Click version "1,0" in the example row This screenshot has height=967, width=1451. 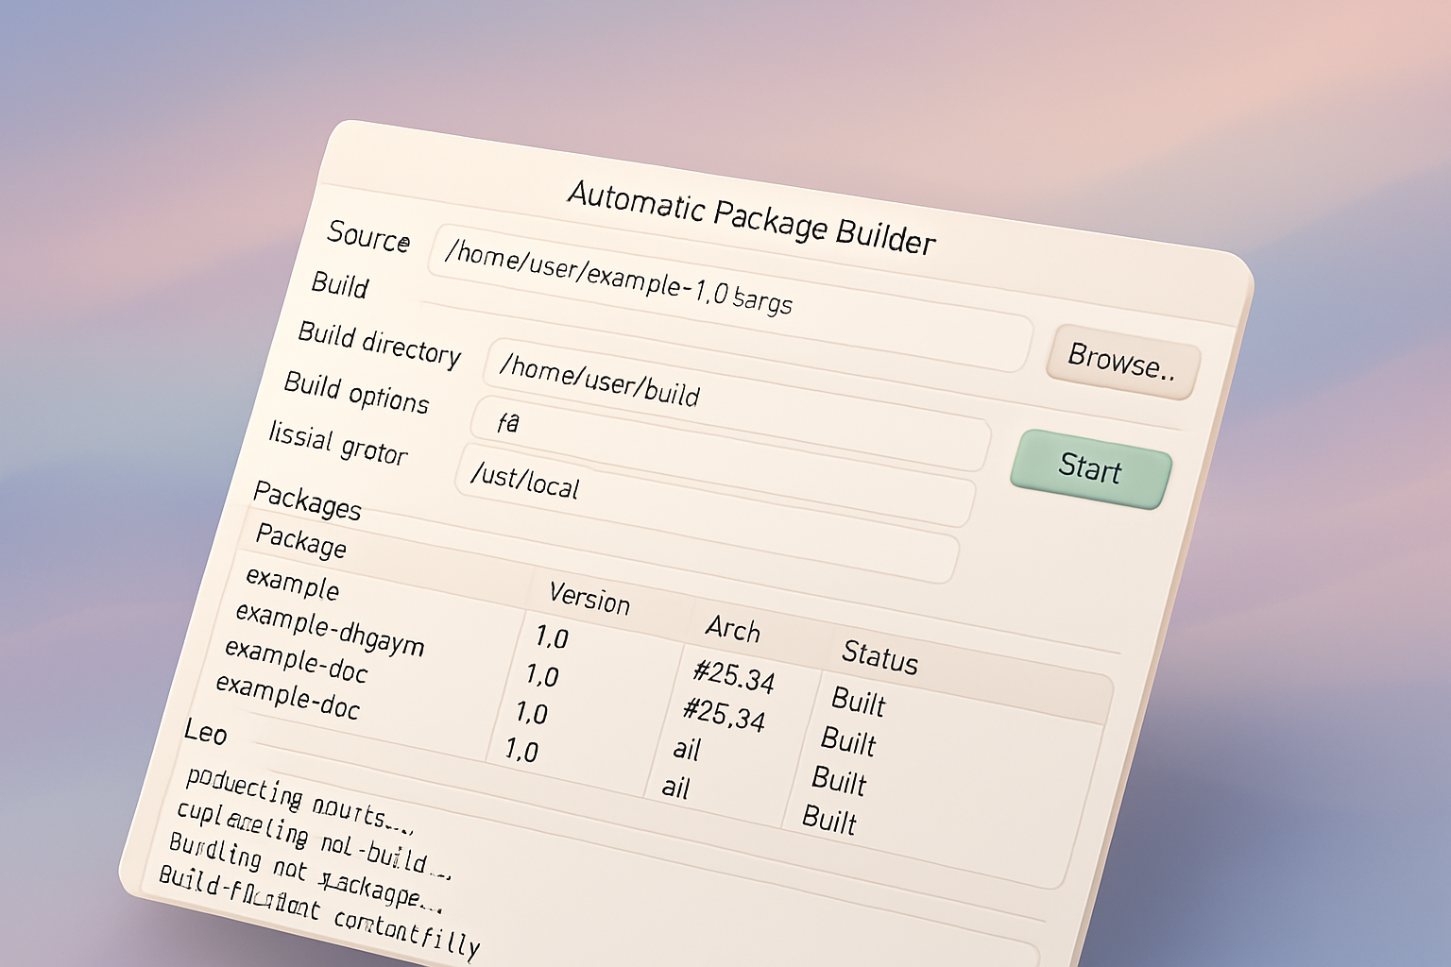tap(552, 637)
